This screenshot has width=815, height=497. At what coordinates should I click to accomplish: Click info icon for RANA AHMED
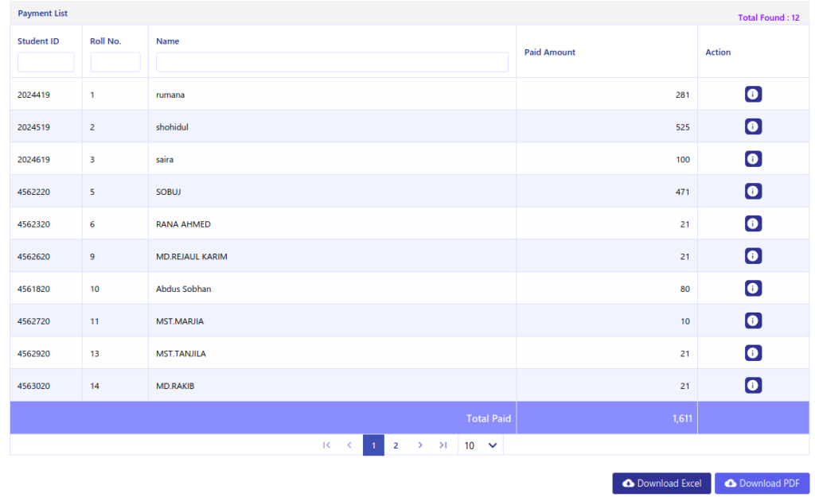pos(753,223)
